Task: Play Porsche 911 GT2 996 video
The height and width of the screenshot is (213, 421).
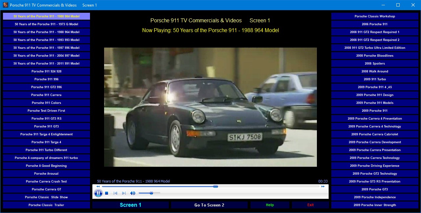Action: click(46, 87)
